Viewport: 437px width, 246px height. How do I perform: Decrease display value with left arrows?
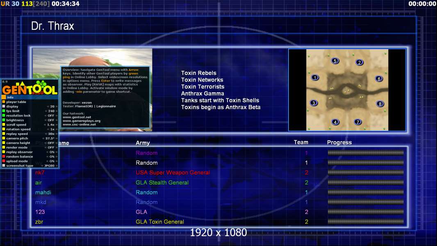(48, 107)
